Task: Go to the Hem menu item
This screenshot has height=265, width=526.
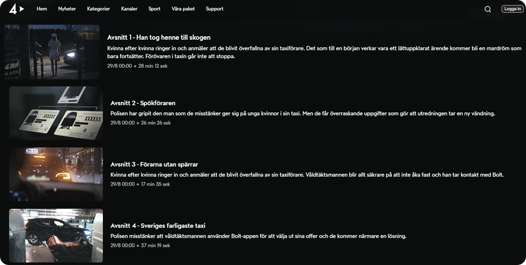Action: coord(41,9)
